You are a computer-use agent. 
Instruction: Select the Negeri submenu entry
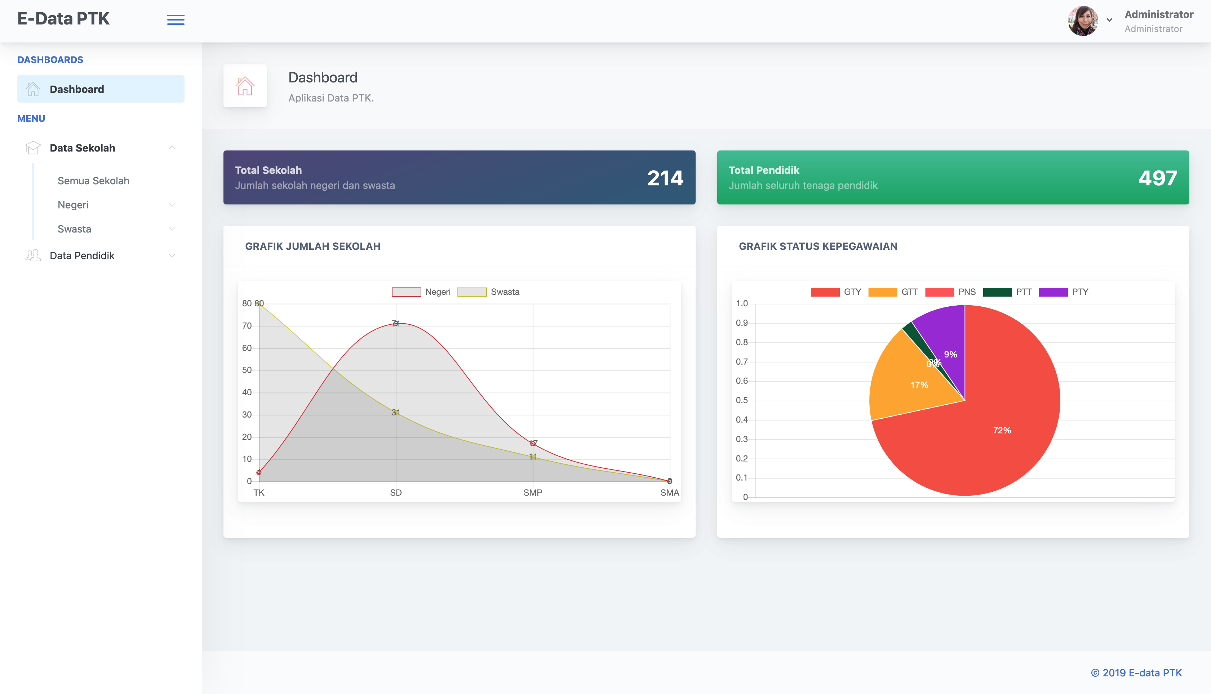tap(73, 205)
